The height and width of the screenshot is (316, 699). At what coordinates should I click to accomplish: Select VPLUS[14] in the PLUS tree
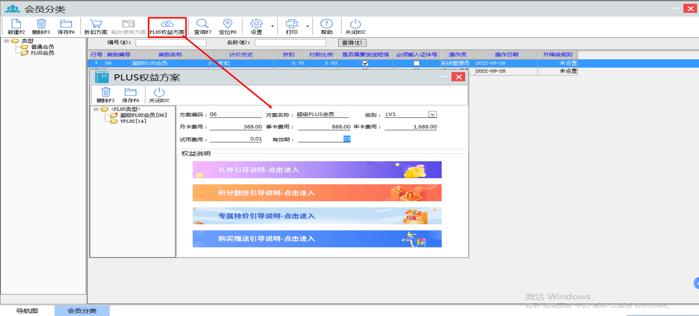pyautogui.click(x=133, y=121)
